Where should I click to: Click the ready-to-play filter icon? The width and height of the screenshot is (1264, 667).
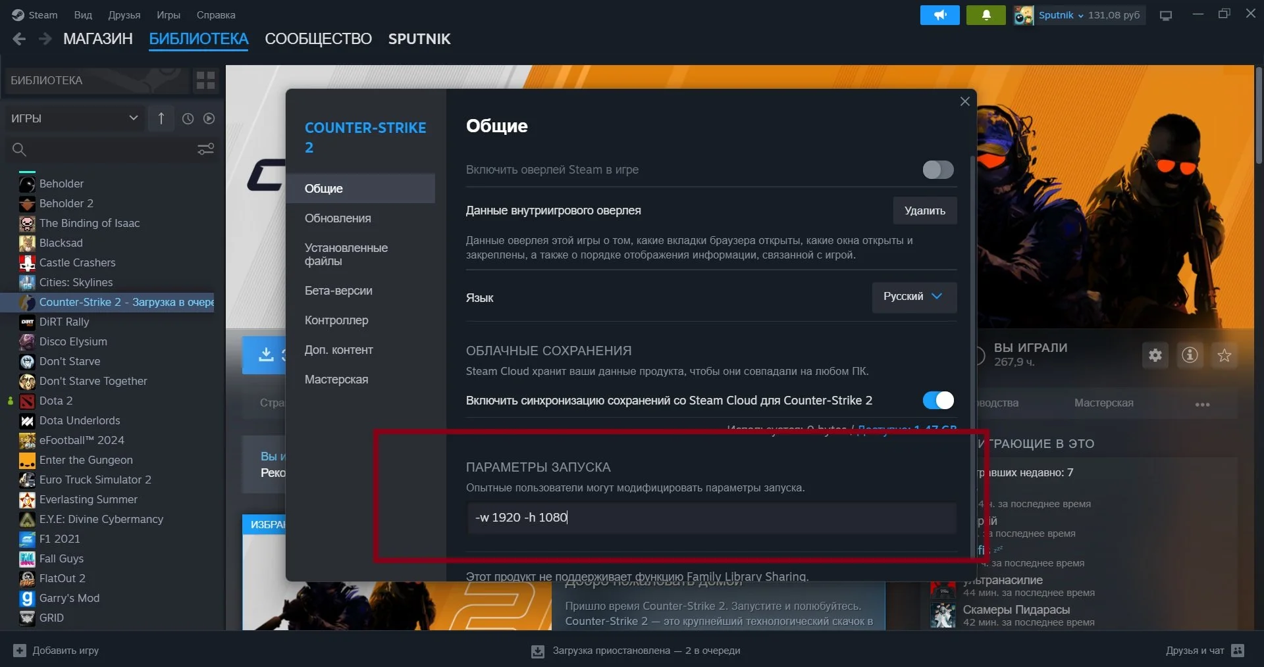pos(209,118)
